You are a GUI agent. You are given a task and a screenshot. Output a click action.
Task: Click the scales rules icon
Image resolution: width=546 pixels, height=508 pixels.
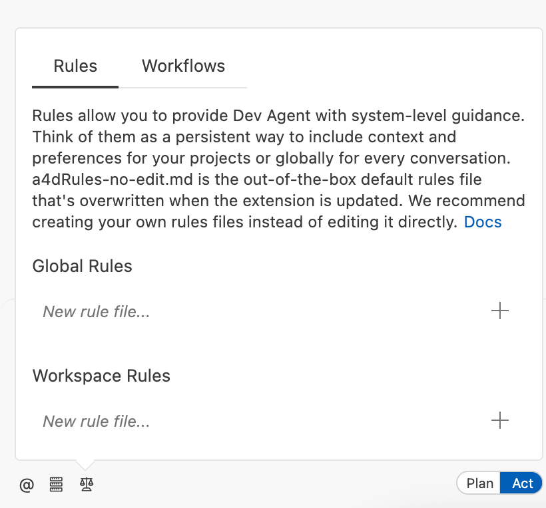coord(87,485)
